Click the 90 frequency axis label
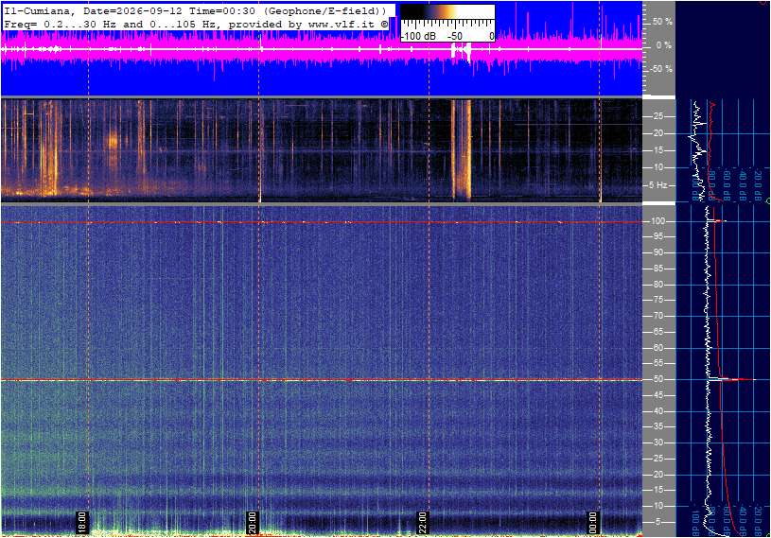 coord(657,252)
